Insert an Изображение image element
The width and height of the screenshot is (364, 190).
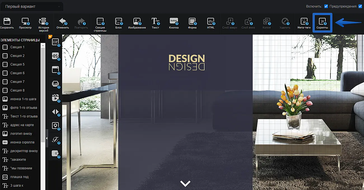click(137, 23)
